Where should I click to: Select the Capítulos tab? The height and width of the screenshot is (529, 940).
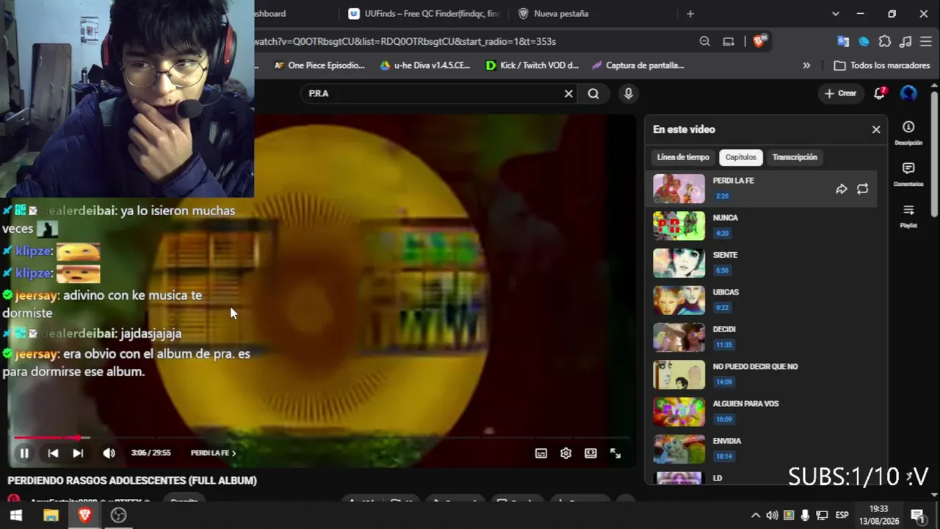(x=740, y=157)
